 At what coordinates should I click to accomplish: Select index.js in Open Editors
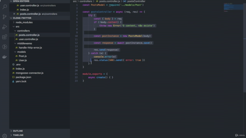click(x=40, y=10)
